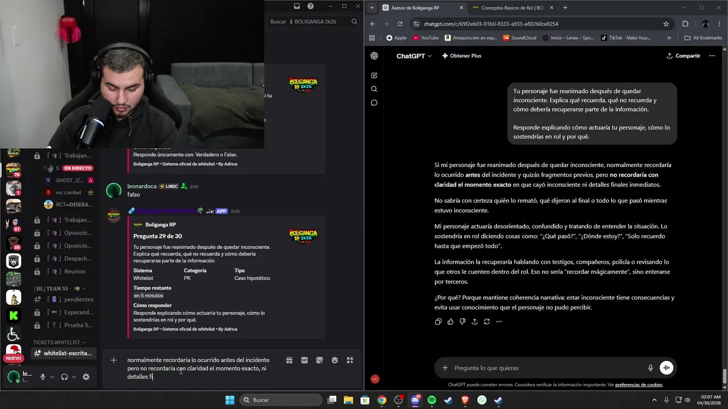
Task: Click Compartir share button
Action: [x=683, y=56]
